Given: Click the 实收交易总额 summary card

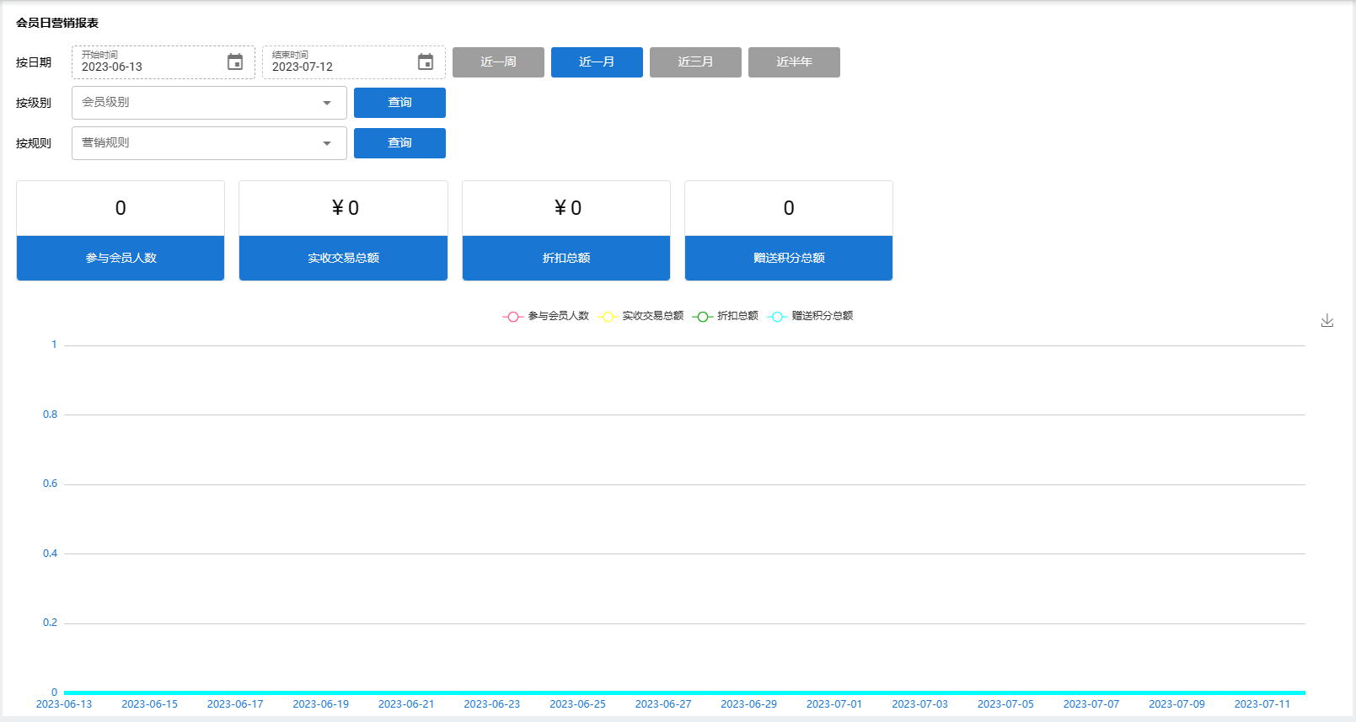Looking at the screenshot, I should coord(343,231).
